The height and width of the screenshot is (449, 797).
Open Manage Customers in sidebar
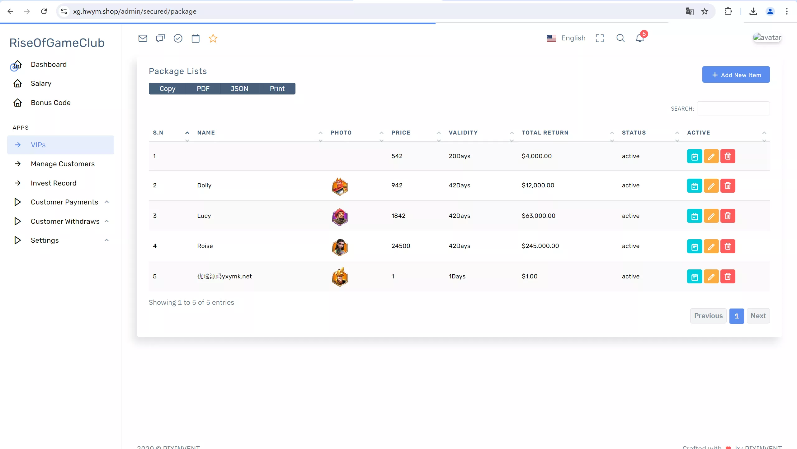click(63, 164)
